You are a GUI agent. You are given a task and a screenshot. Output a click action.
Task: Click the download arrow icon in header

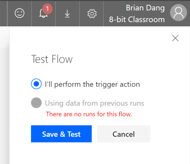(x=67, y=14)
